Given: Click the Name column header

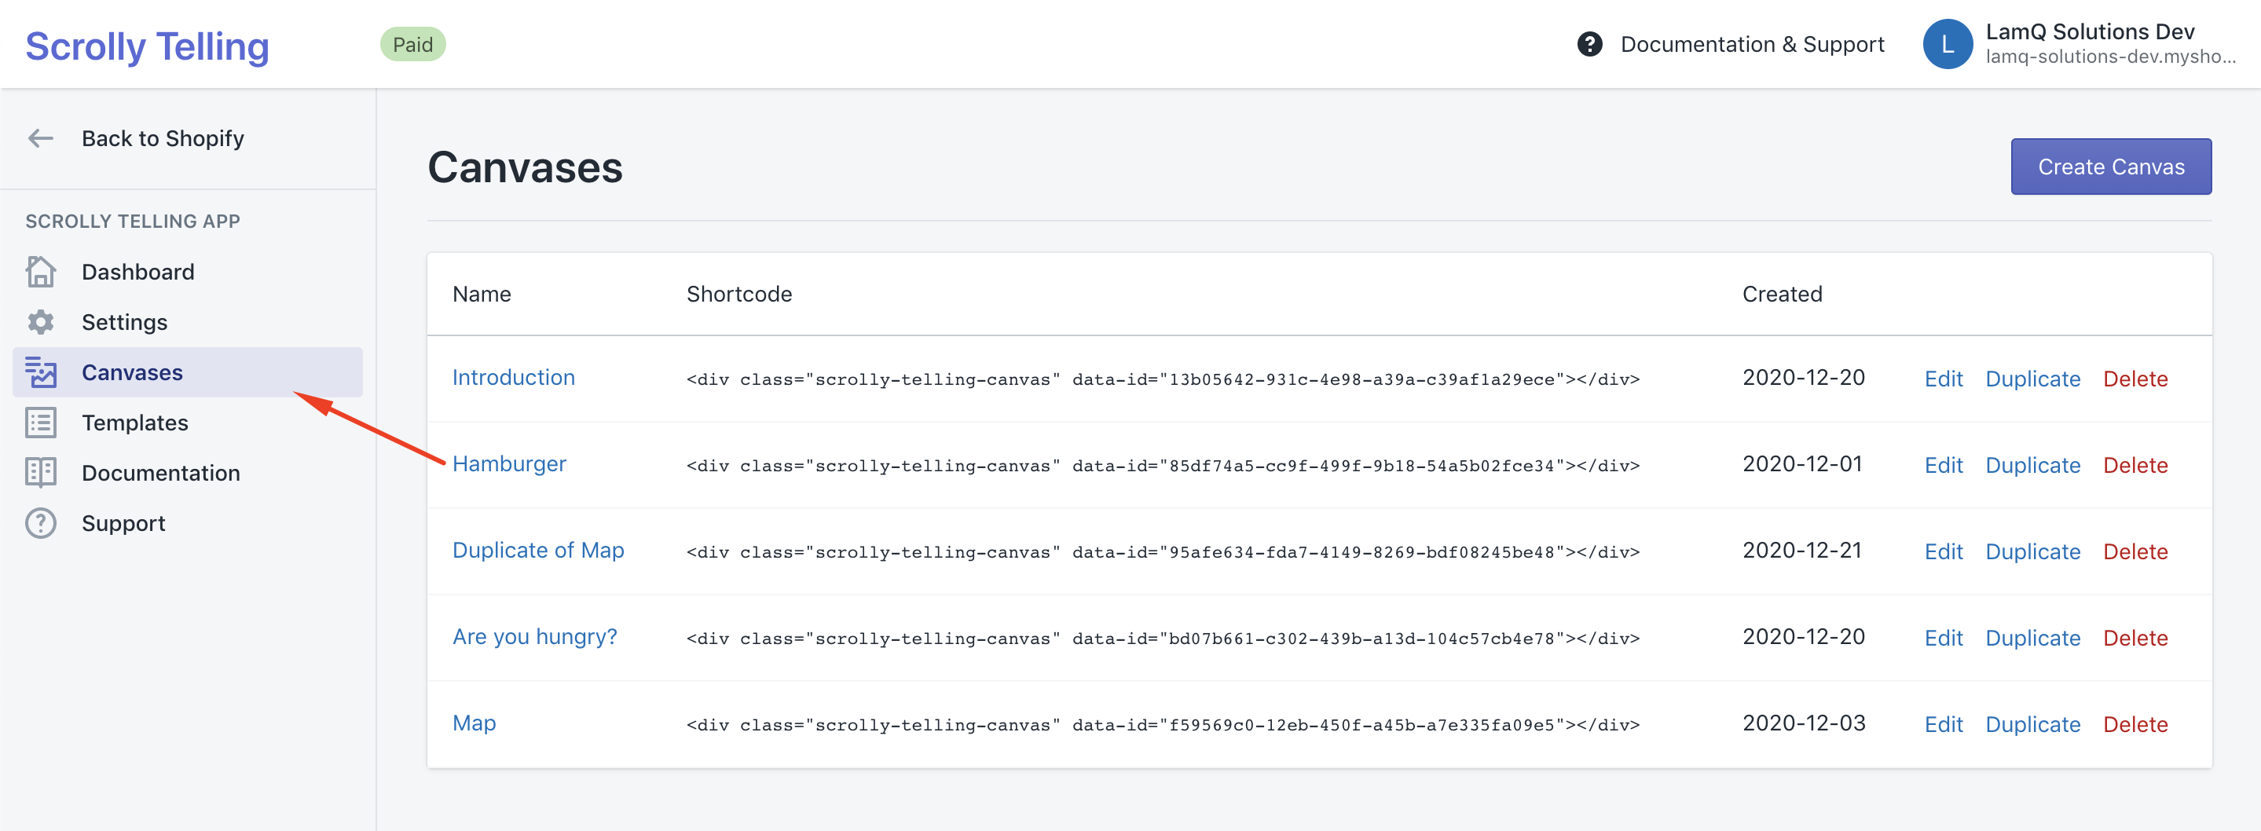Looking at the screenshot, I should 482,294.
